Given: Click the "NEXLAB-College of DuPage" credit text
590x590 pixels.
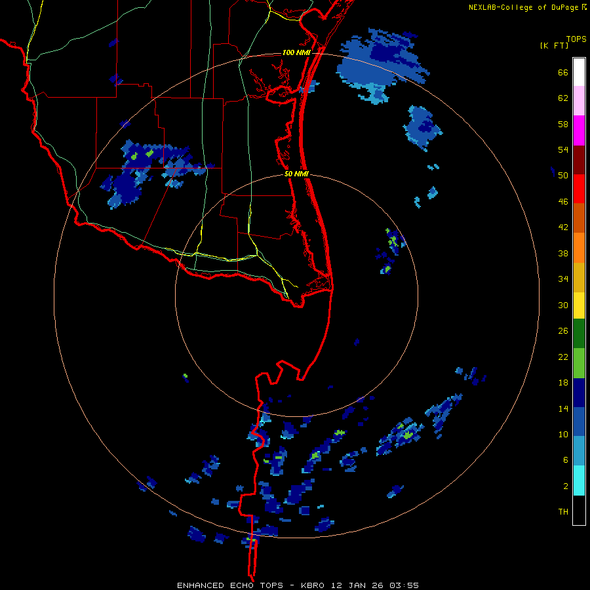Looking at the screenshot, I should (523, 7).
